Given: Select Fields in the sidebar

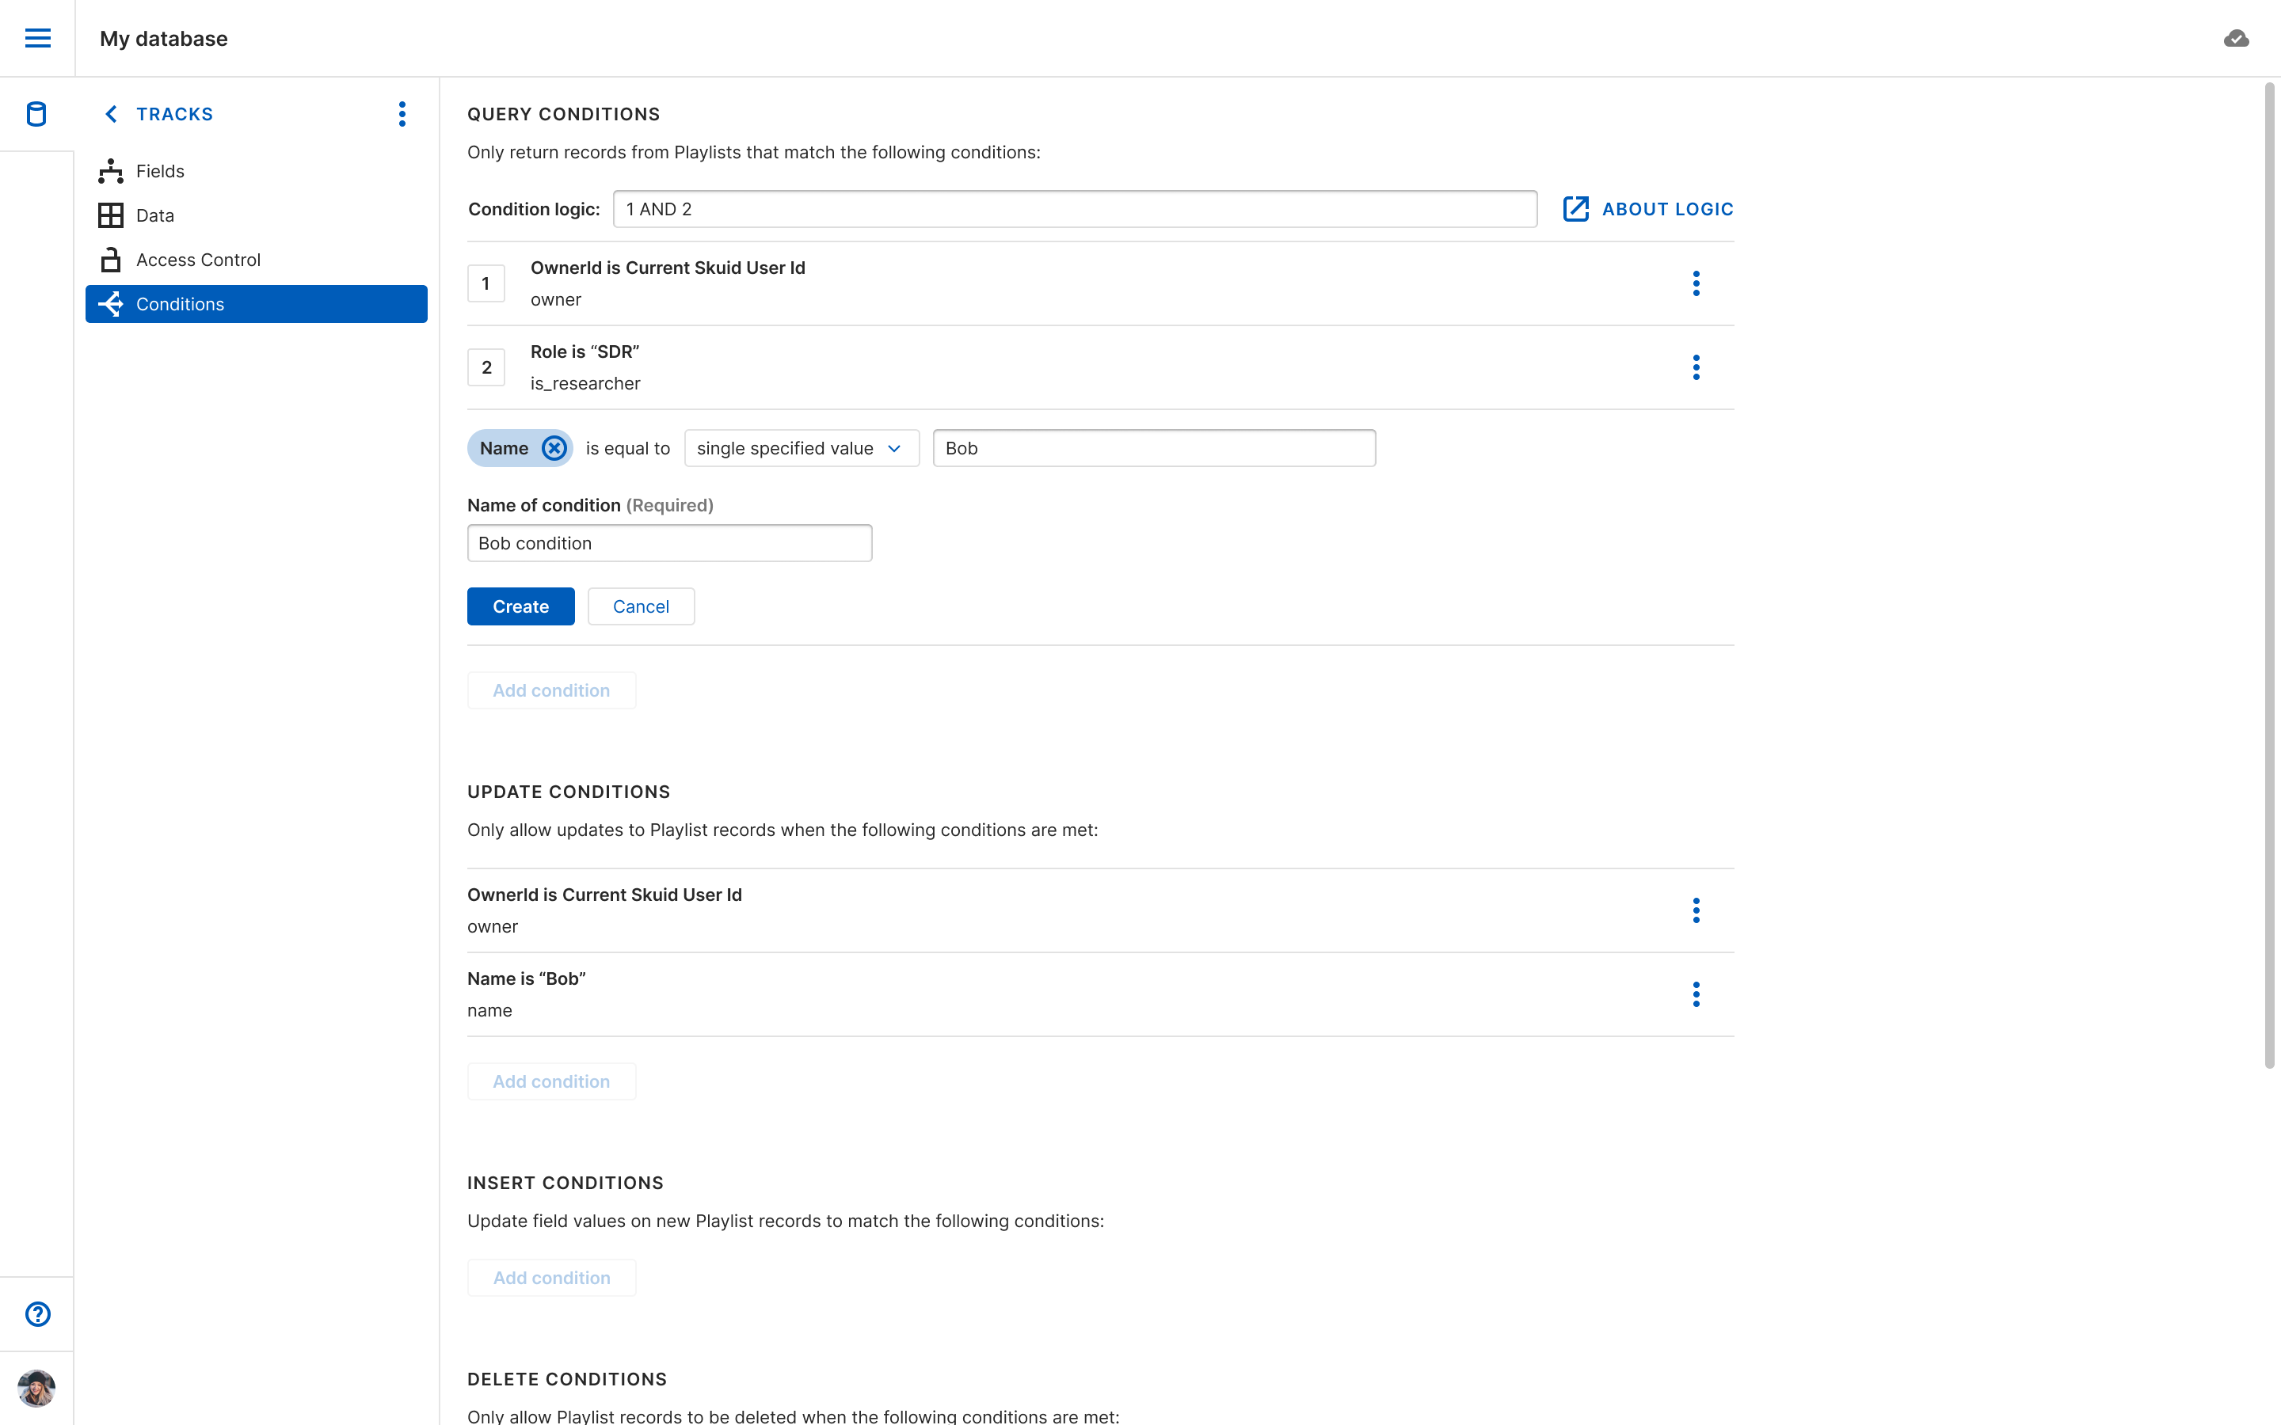Looking at the screenshot, I should click(159, 172).
